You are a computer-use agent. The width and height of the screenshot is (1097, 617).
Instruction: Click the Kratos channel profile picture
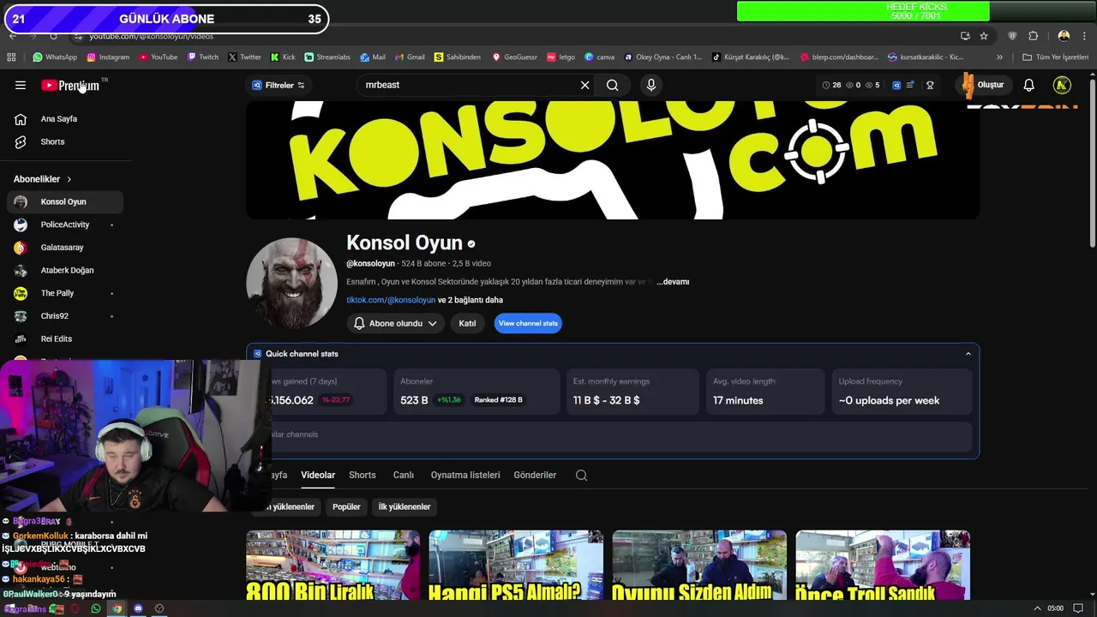291,283
